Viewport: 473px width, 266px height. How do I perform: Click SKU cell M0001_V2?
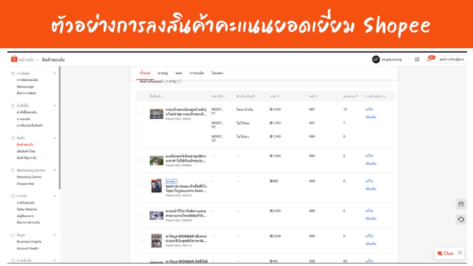[x=217, y=125]
